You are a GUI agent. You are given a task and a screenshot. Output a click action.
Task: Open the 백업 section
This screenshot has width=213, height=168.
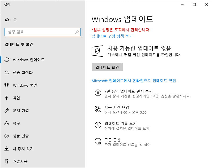16,98
